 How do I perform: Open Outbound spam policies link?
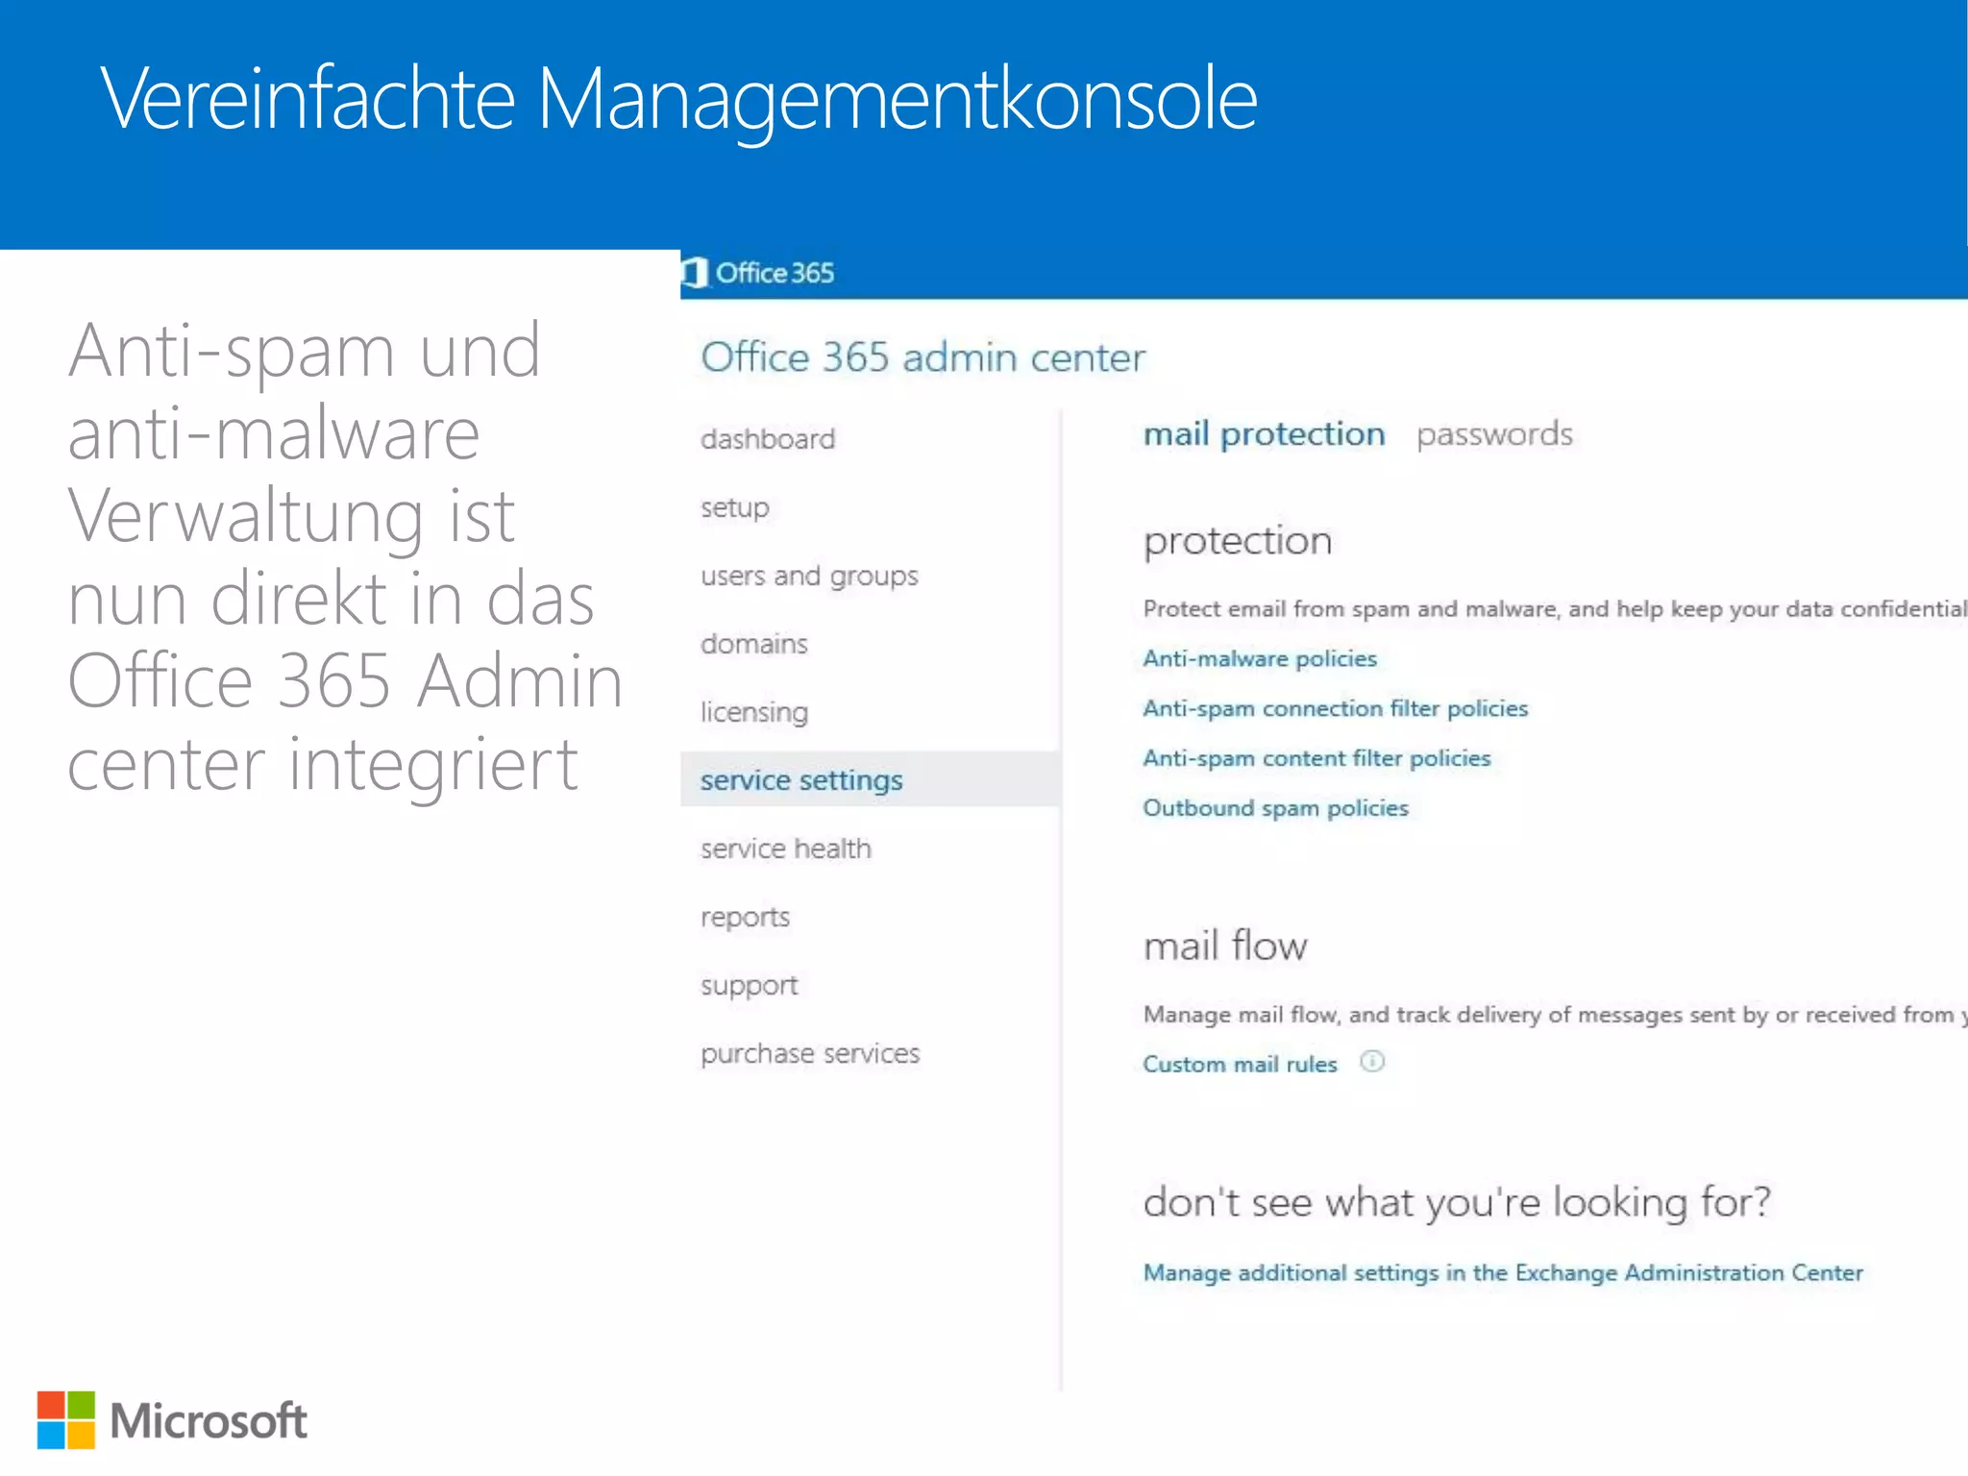[x=1275, y=808]
